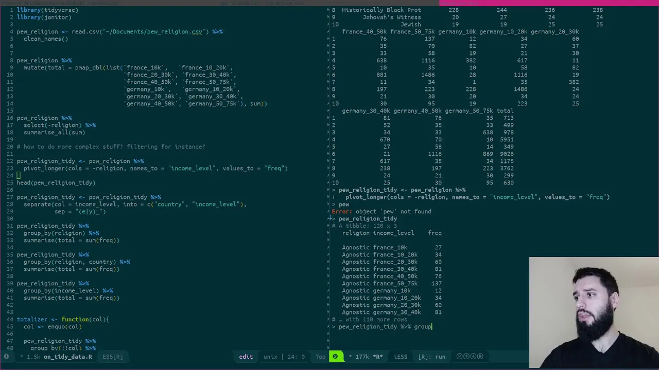Click the ESS[R] major mode indicator
Image resolution: width=659 pixels, height=370 pixels.
tap(112, 357)
